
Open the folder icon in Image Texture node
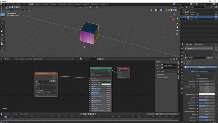53,81
